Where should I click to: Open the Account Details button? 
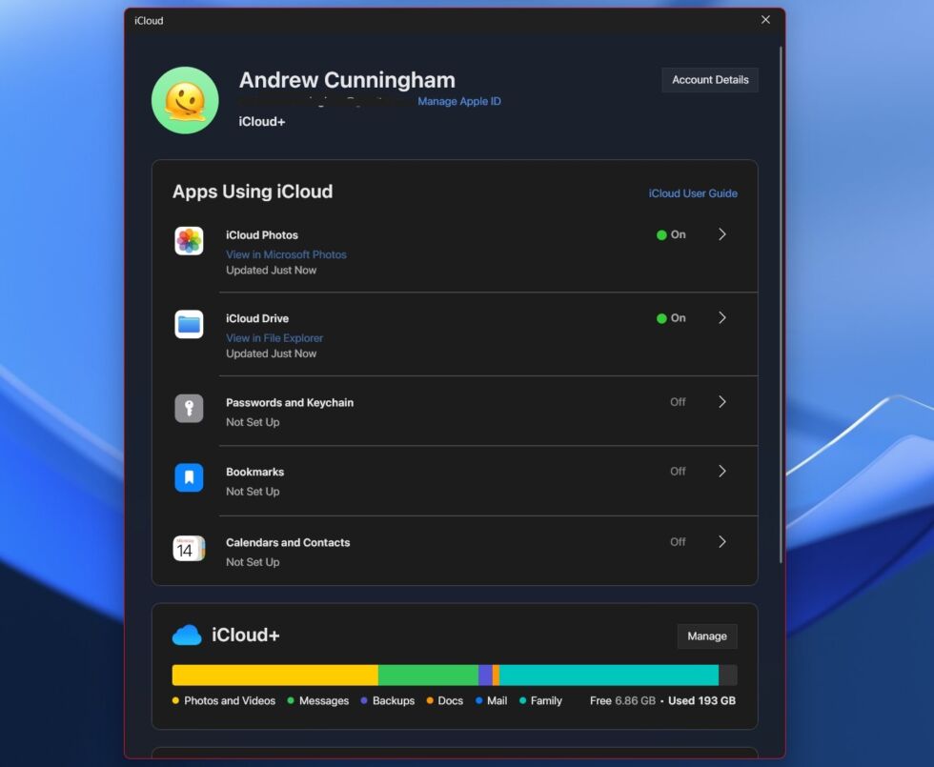(710, 80)
